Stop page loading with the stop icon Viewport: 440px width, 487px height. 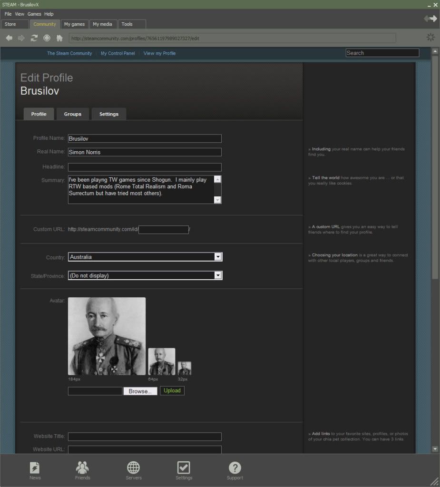pos(47,38)
